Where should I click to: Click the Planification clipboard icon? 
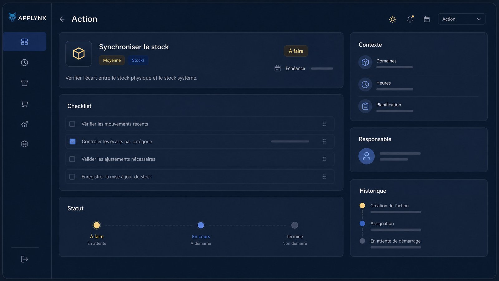coord(365,106)
